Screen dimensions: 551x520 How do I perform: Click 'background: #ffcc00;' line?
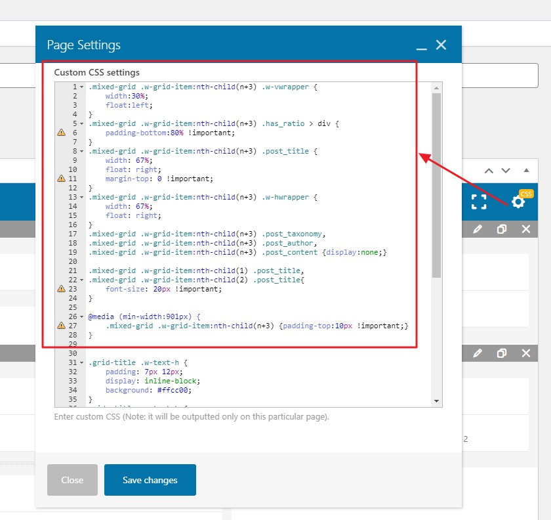tap(148, 390)
